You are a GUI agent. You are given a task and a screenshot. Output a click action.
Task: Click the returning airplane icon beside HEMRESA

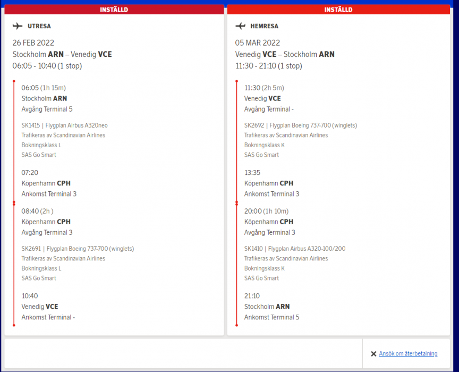pos(241,26)
